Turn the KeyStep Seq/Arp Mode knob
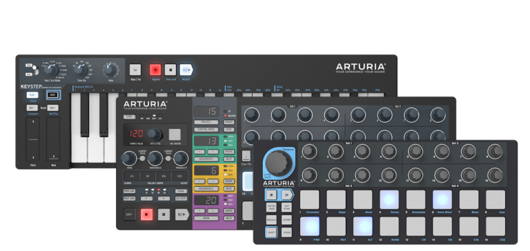Viewport: 530px width, 251px height. (51, 70)
